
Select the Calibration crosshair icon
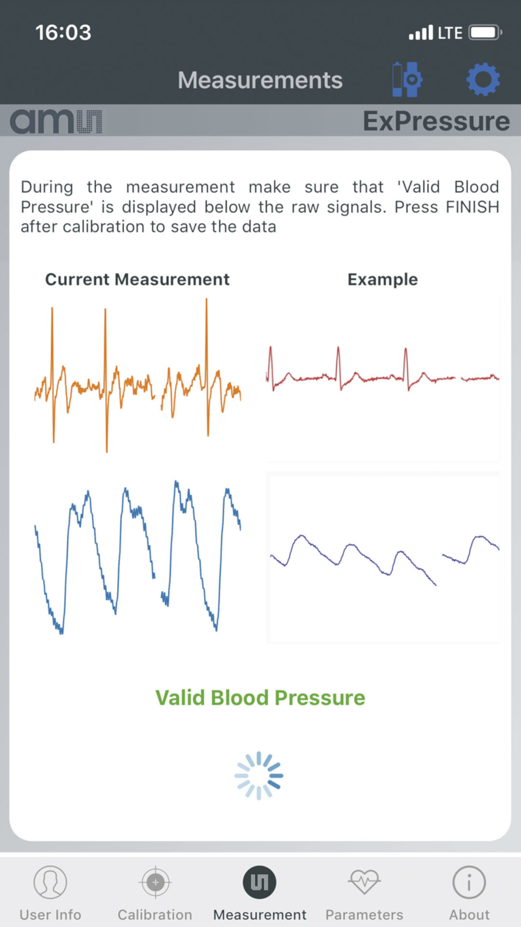click(x=155, y=882)
